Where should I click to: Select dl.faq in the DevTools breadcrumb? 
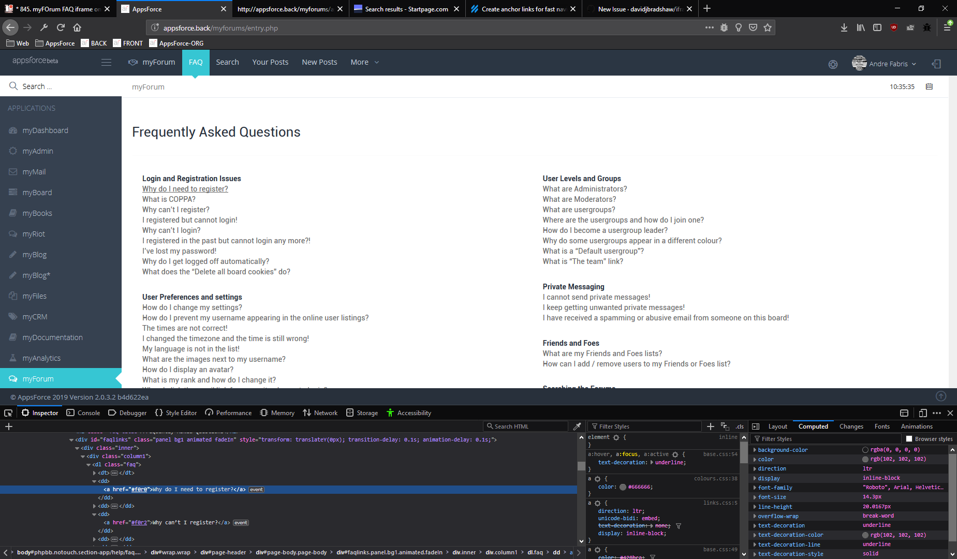(x=535, y=553)
